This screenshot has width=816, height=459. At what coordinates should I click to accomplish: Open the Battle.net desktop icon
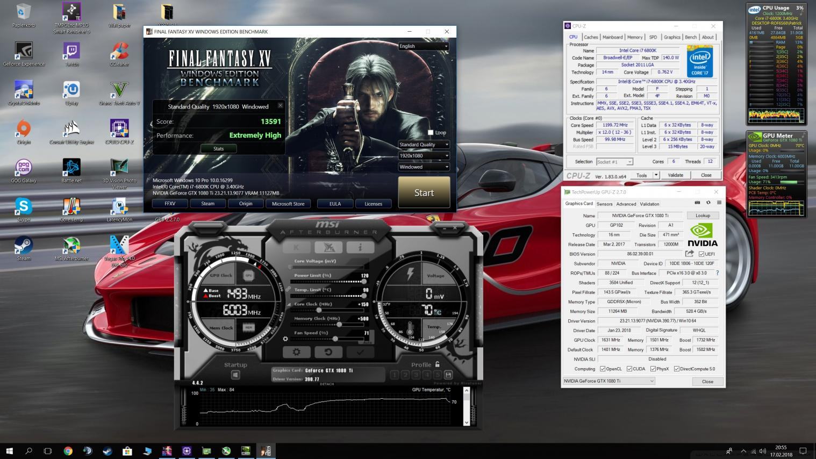[71, 170]
